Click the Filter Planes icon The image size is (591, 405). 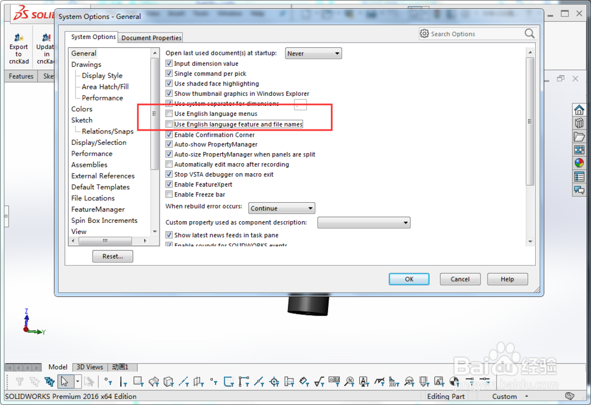pos(199,382)
